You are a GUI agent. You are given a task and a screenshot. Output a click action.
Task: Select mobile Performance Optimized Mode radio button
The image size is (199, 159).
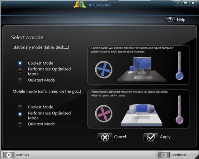[20, 114]
